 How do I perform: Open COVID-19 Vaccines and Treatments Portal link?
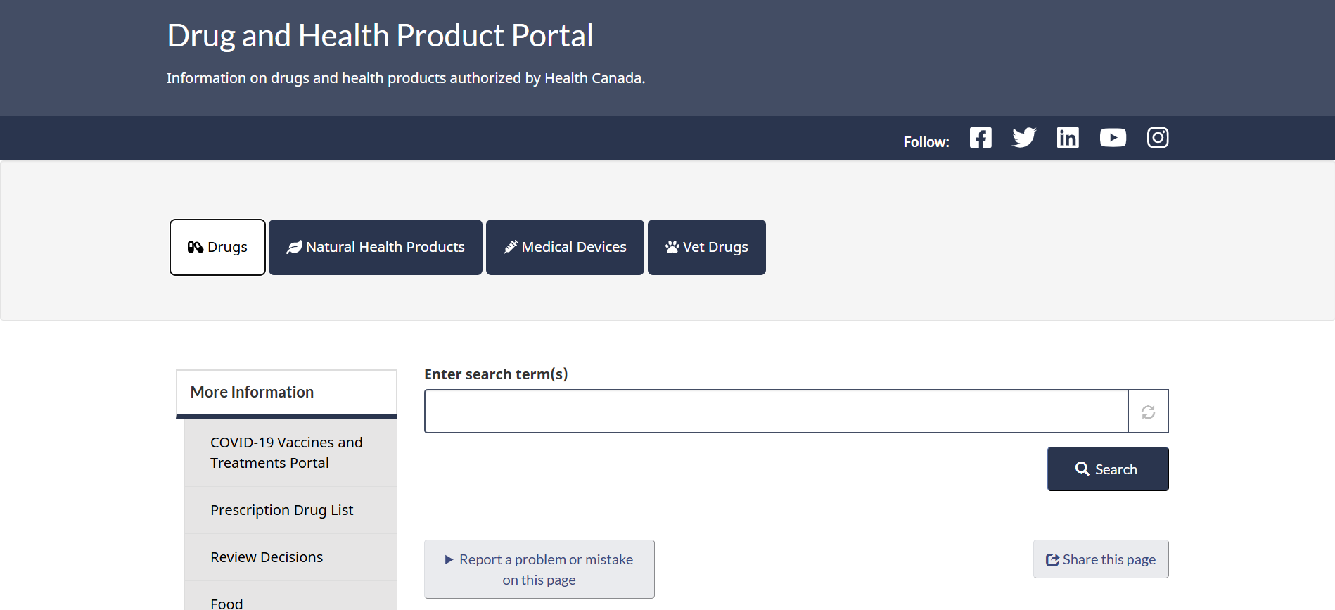286,452
